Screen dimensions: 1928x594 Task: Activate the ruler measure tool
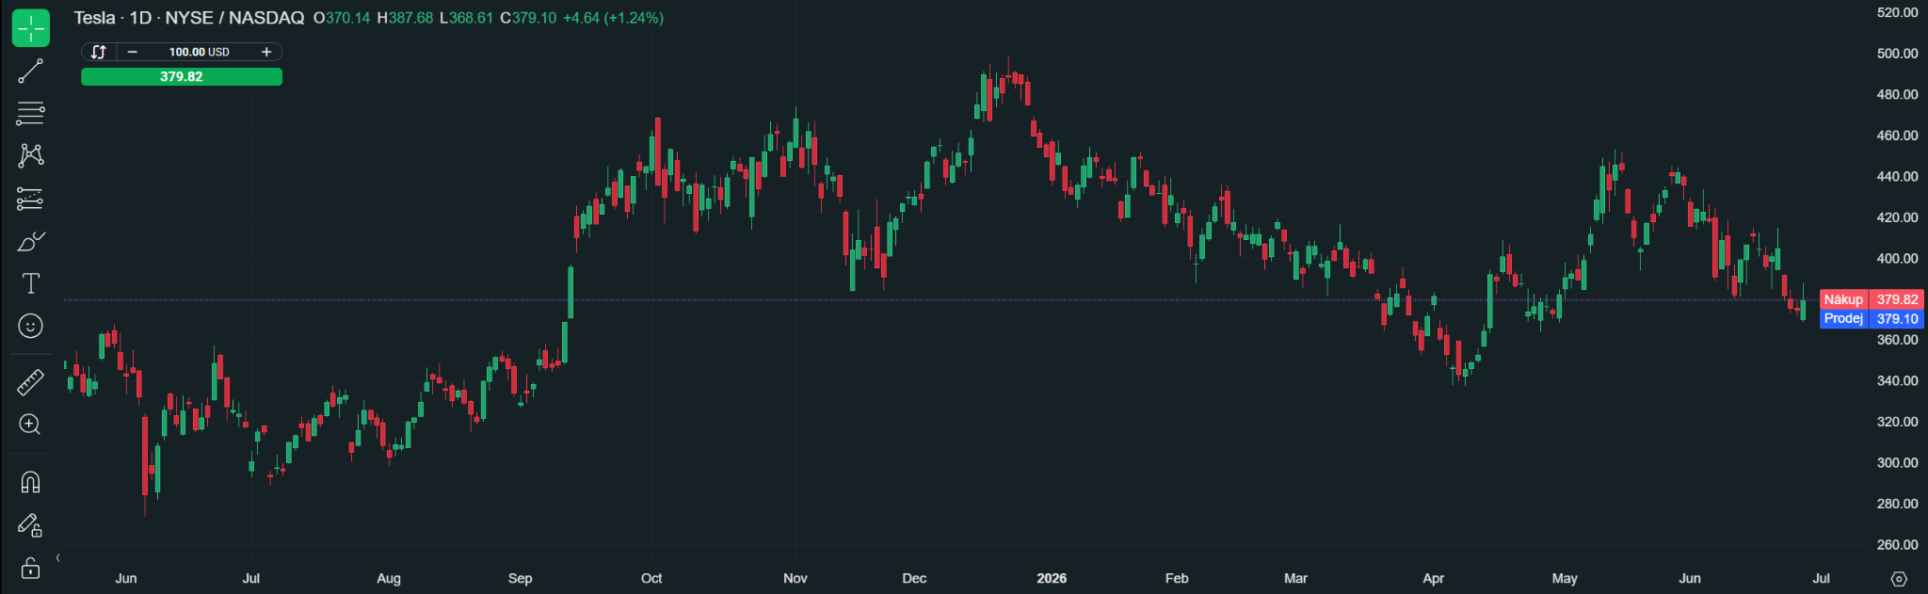click(30, 382)
